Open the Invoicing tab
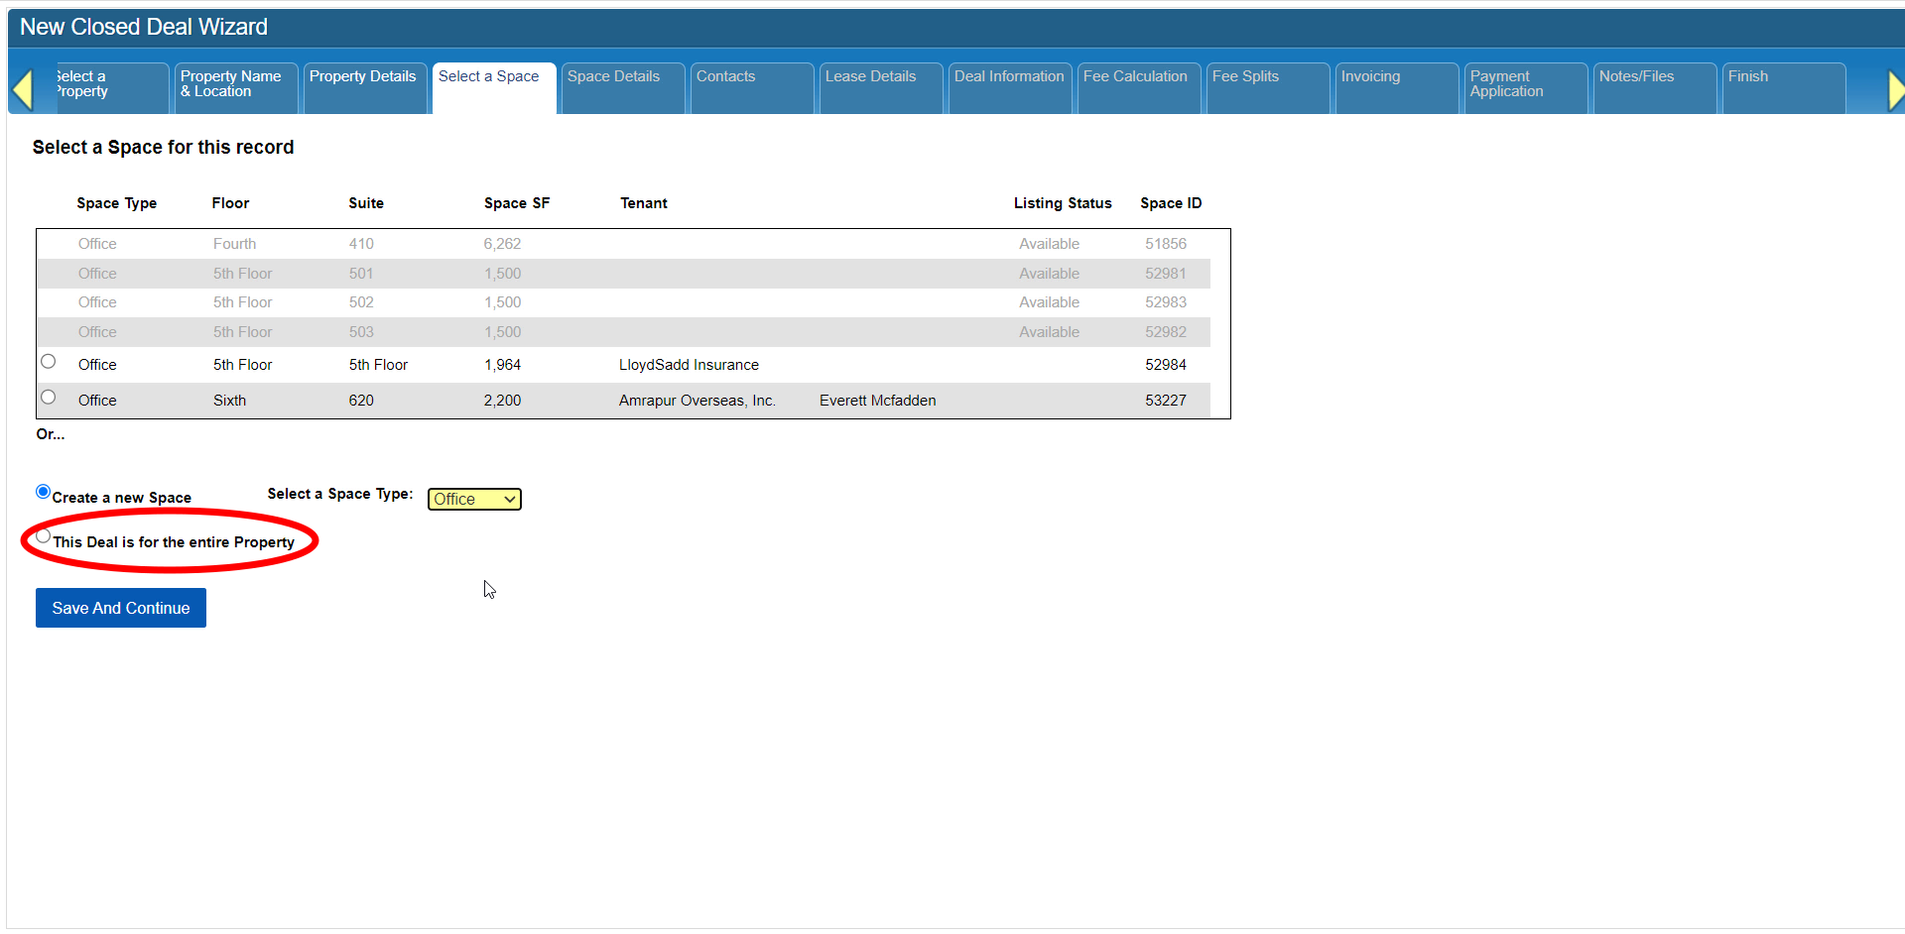This screenshot has height=934, width=1905. tap(1370, 77)
